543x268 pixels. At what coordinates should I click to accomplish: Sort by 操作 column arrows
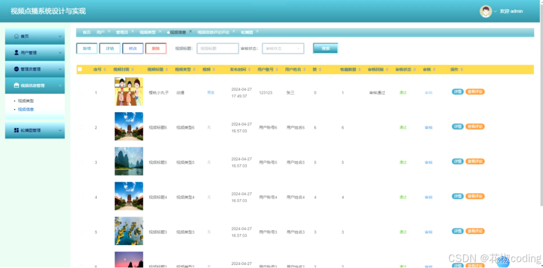(462, 70)
